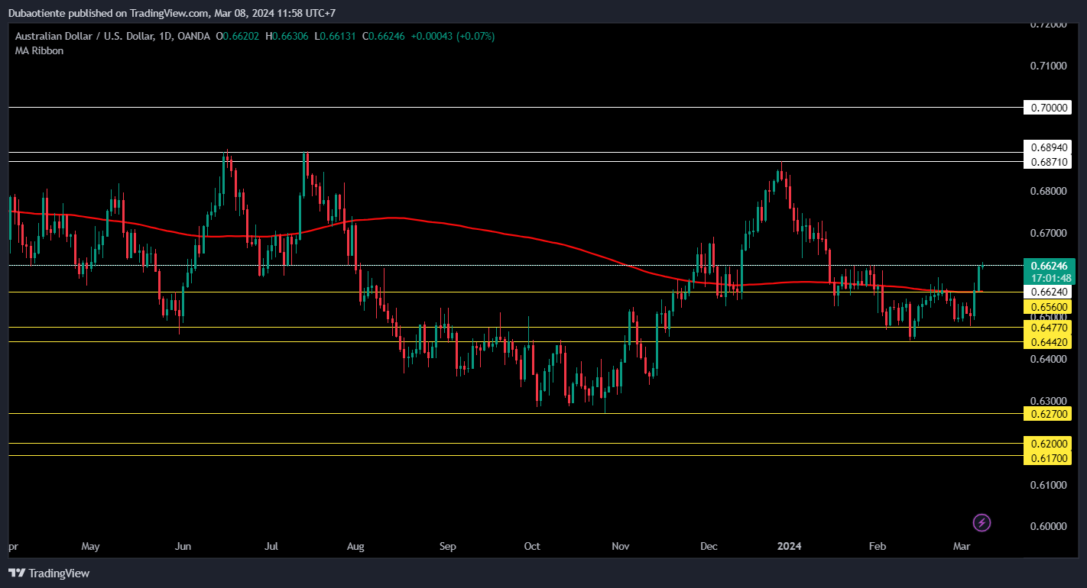Click the 0.64000 price scale value
The height and width of the screenshot is (588, 1087).
click(1048, 359)
